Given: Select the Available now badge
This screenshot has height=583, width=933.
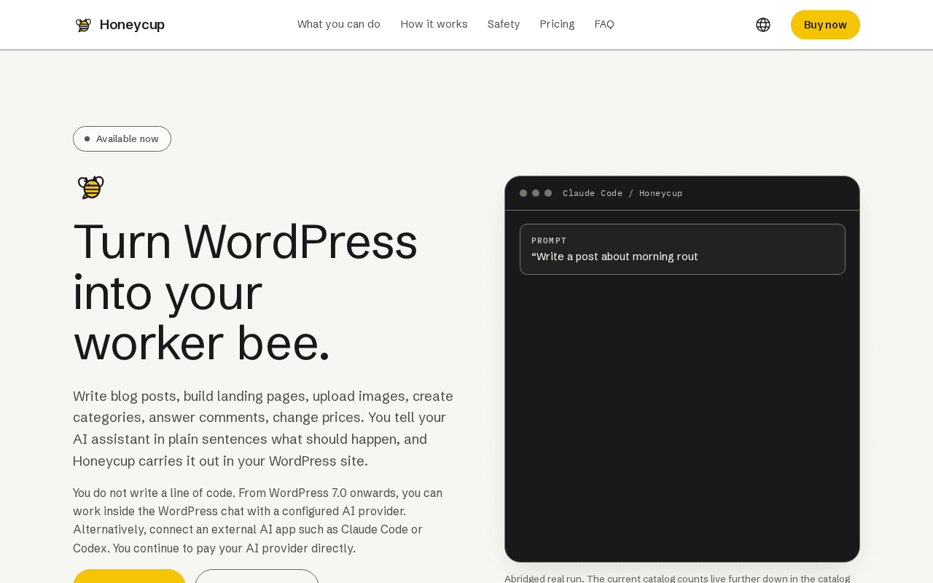Looking at the screenshot, I should pyautogui.click(x=122, y=138).
